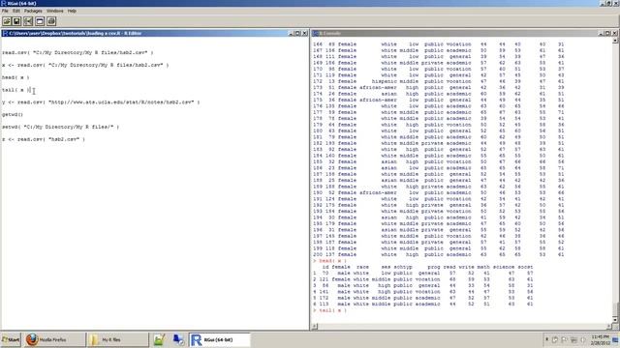Click console row 172 with 'hispanic'
The height and width of the screenshot is (348, 620).
click(x=439, y=81)
